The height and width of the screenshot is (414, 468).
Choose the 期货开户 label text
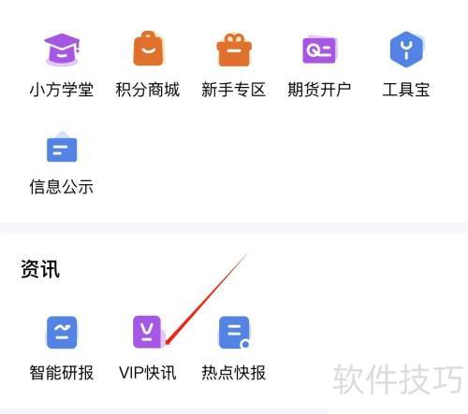click(319, 90)
